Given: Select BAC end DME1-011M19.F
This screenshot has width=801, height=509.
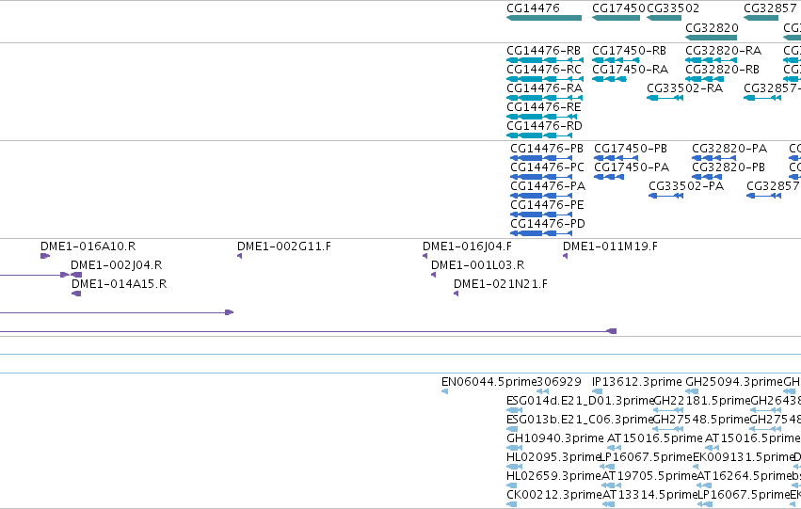Looking at the screenshot, I should coord(610,247).
